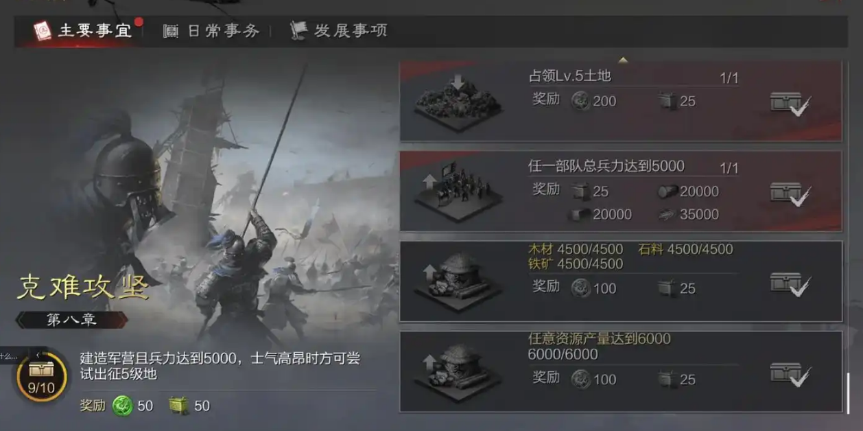
Task: Click the warehouse icon for 木材 石料 task
Action: [x=458, y=282]
